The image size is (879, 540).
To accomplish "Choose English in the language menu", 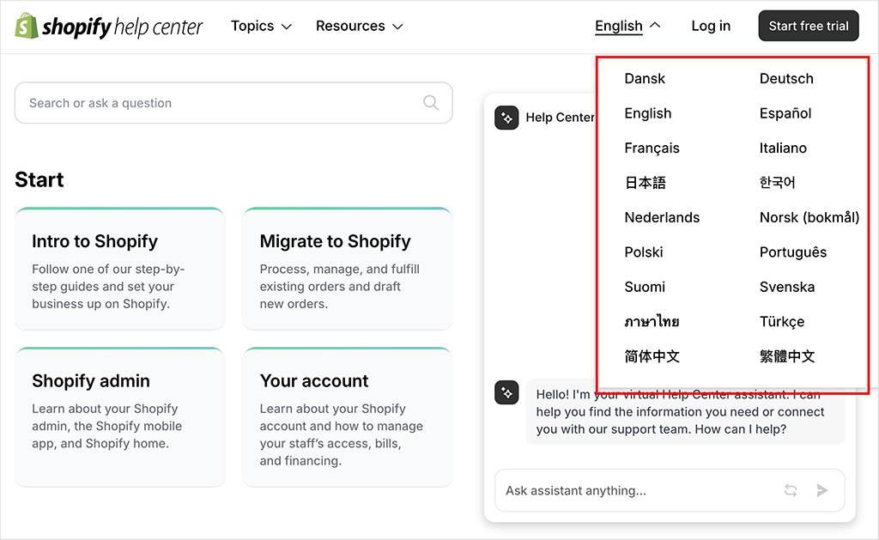I will 647,113.
